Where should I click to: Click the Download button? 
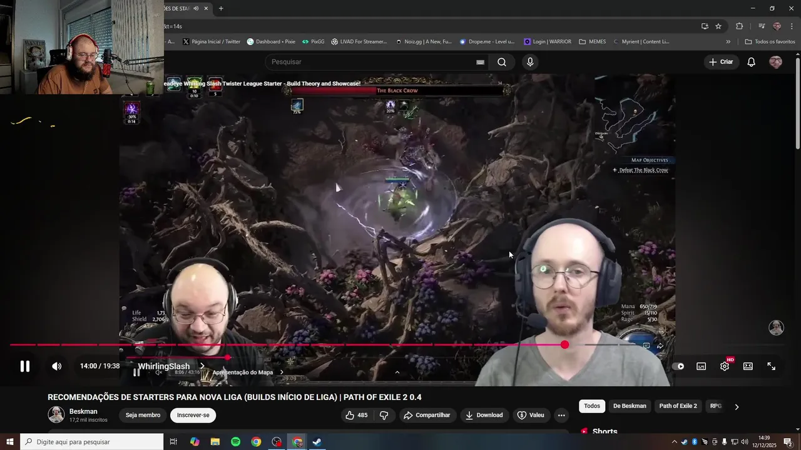click(484, 415)
